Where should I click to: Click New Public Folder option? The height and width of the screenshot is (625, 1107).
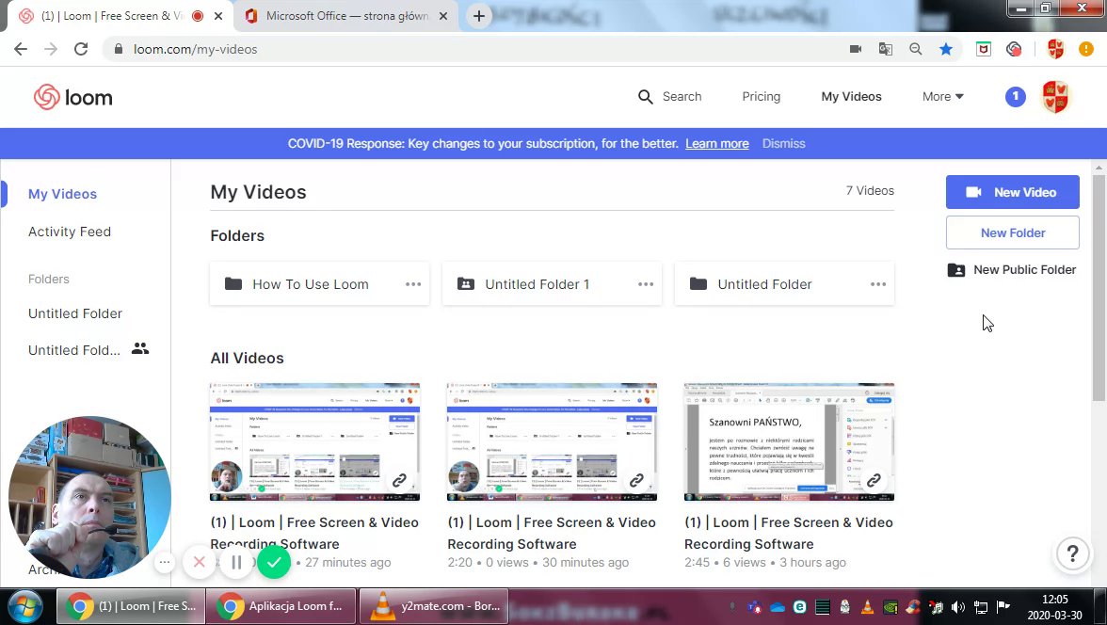click(x=1012, y=270)
